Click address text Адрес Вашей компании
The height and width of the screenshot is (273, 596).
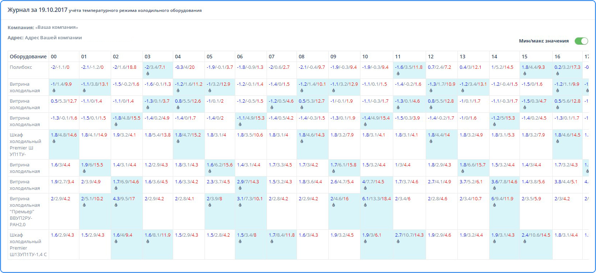[53, 38]
